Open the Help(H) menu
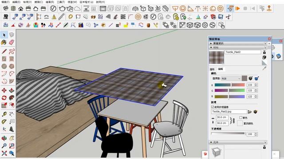This screenshot has height=159, width=284. [x=100, y=2]
